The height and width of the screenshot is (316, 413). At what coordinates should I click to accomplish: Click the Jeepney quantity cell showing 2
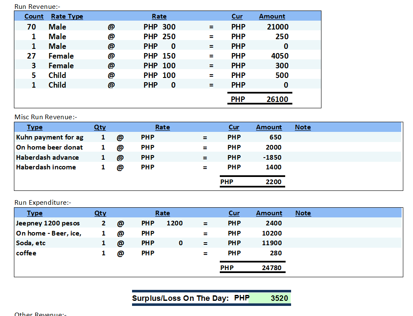pyautogui.click(x=103, y=223)
